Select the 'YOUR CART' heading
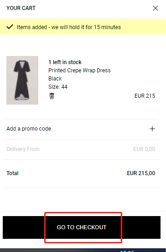The width and height of the screenshot is (166, 252). 21,8
